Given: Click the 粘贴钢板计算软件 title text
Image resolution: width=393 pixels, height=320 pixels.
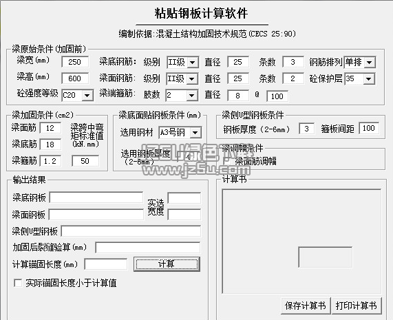Looking at the screenshot, I should (201, 13).
